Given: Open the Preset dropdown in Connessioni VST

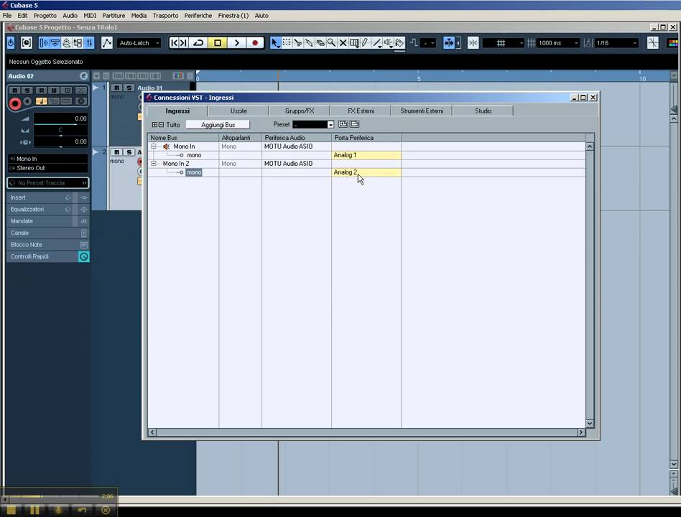Looking at the screenshot, I should pos(313,125).
